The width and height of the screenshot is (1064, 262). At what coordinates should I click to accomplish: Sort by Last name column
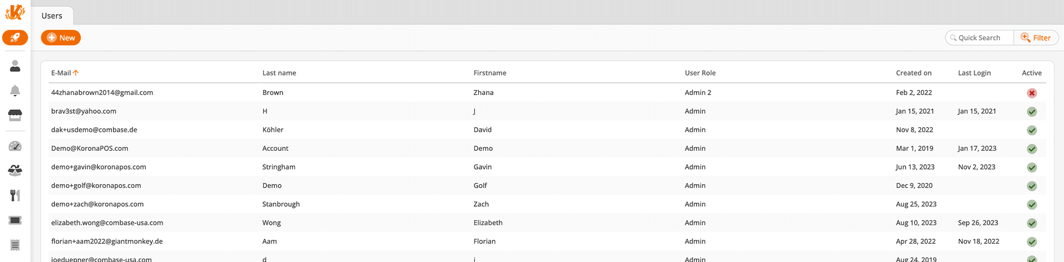(279, 73)
